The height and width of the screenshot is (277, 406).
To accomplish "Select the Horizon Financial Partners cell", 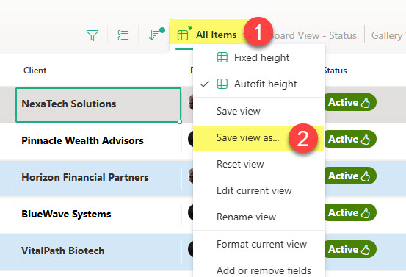I will 98,178.
